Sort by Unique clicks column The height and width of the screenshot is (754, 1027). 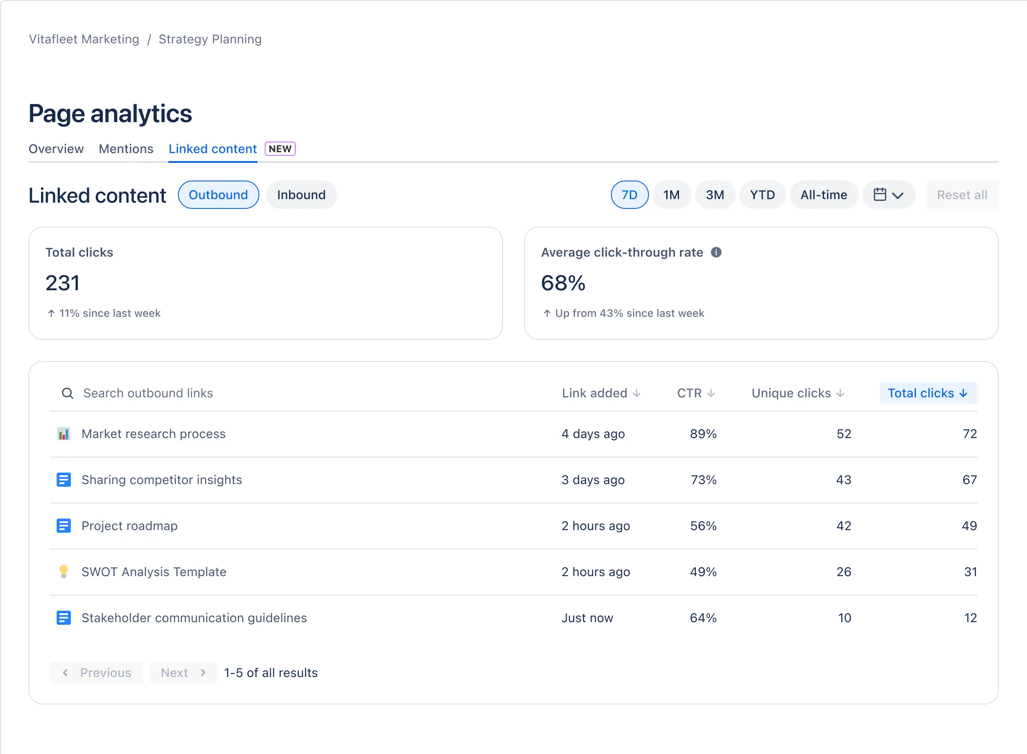[798, 393]
